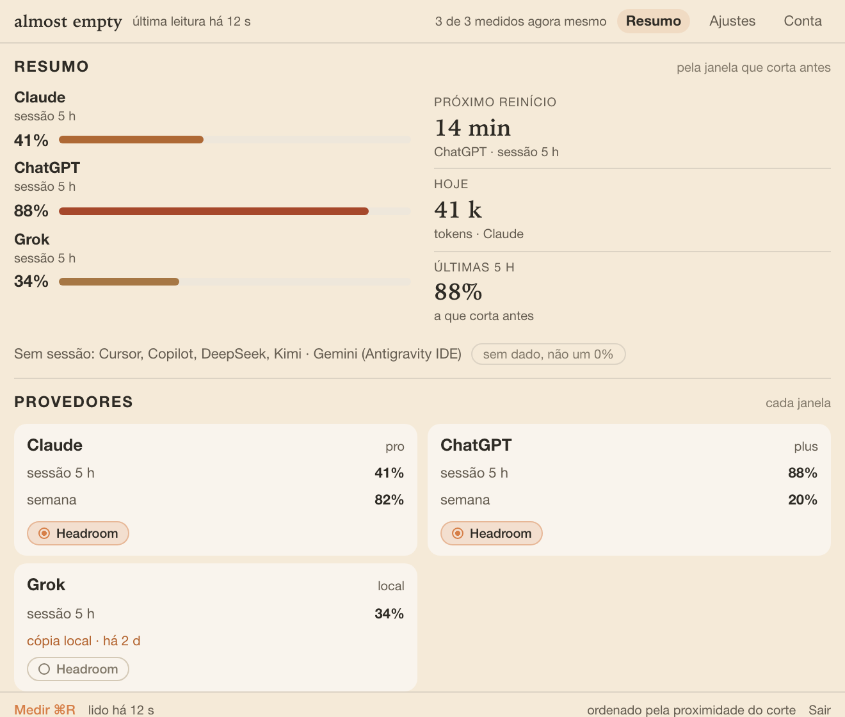Toggle Headroom on the ChatGPT card

click(492, 533)
